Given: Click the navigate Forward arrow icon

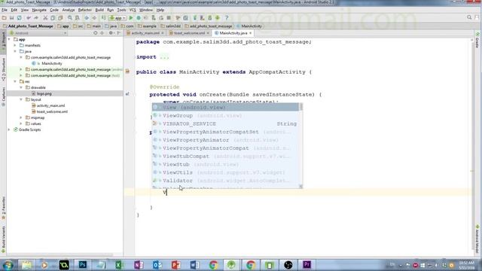Looking at the screenshot, I should point(94,18).
